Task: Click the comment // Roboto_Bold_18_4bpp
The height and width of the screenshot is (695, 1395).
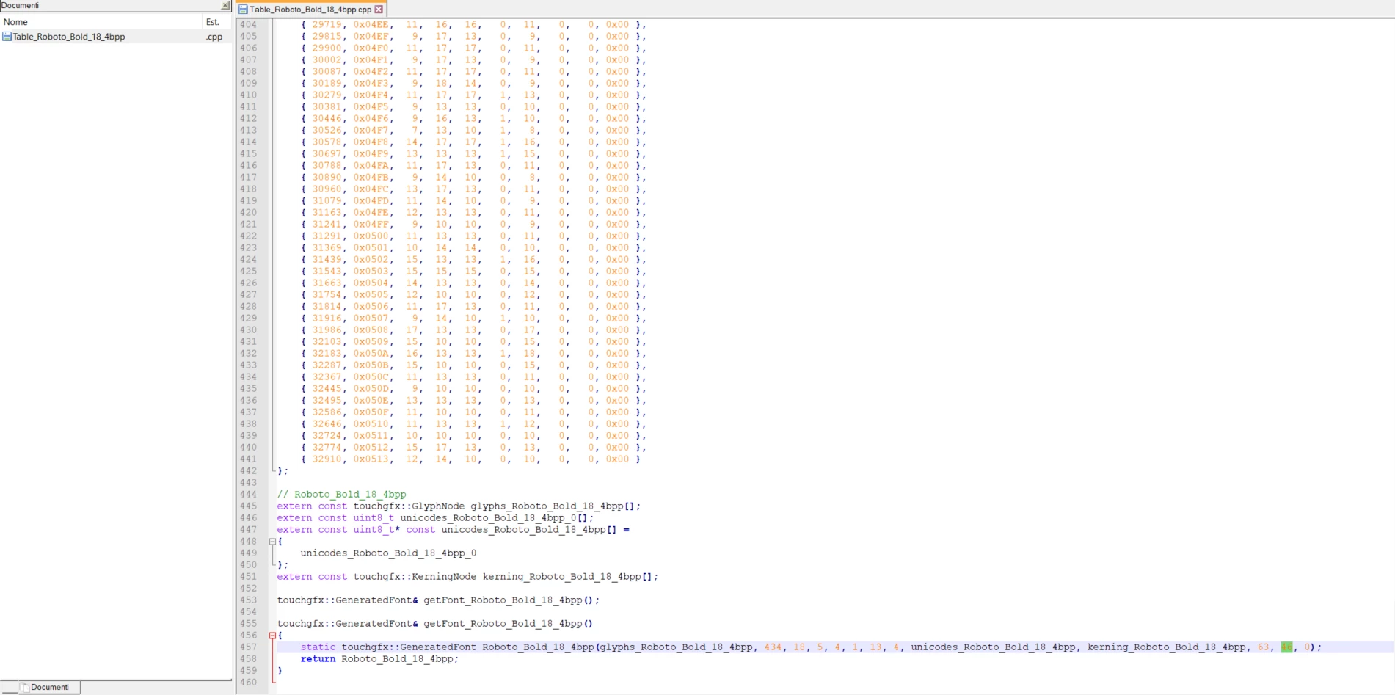Action: pos(341,495)
